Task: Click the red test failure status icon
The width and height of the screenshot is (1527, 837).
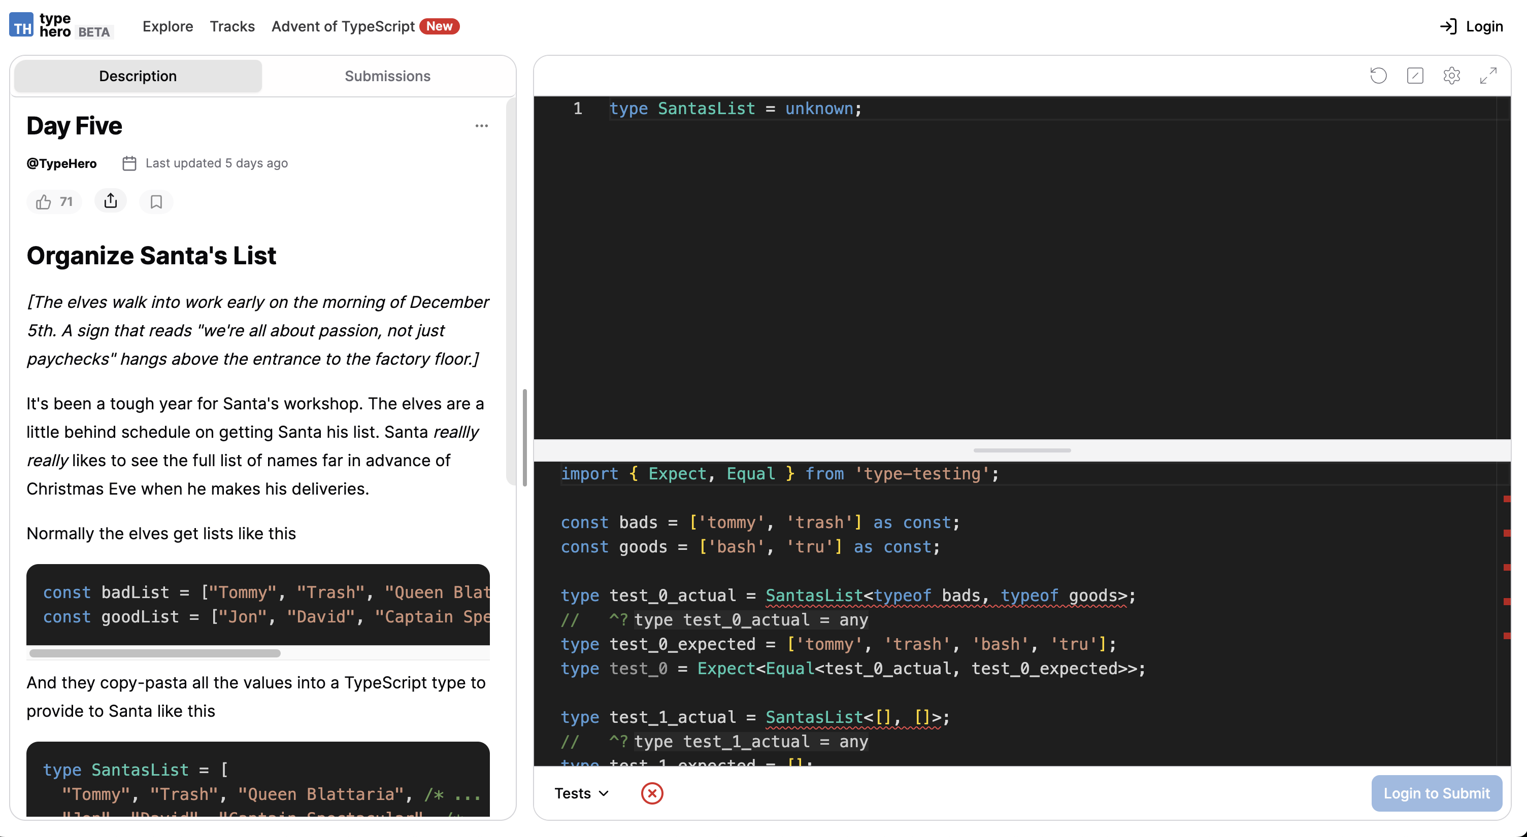Action: coord(652,793)
